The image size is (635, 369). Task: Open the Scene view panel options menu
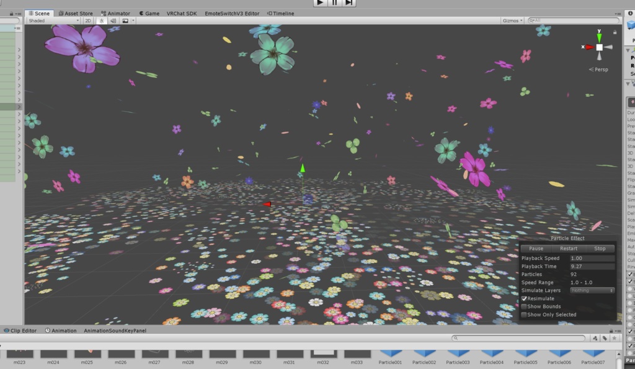[x=618, y=14]
